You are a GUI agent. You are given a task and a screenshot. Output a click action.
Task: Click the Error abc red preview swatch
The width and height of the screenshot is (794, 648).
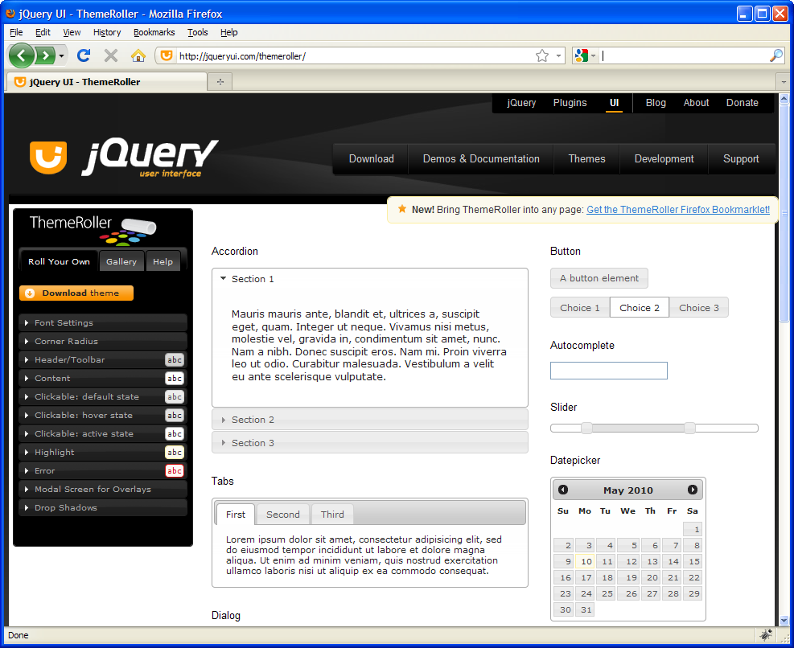(175, 471)
